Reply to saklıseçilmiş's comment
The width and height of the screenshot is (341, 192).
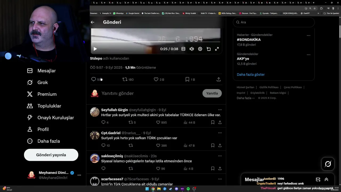click(103, 169)
